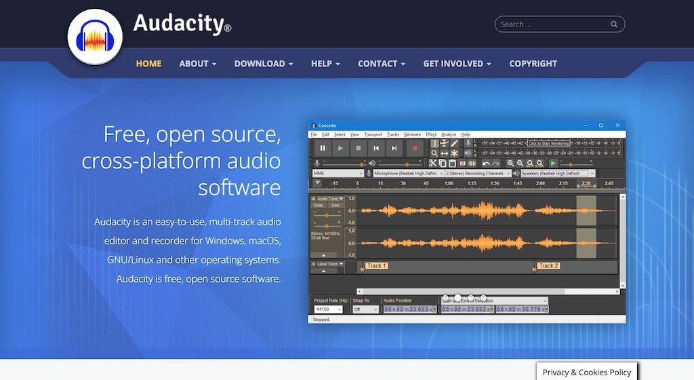Click the Cut scissors icon

click(x=433, y=164)
